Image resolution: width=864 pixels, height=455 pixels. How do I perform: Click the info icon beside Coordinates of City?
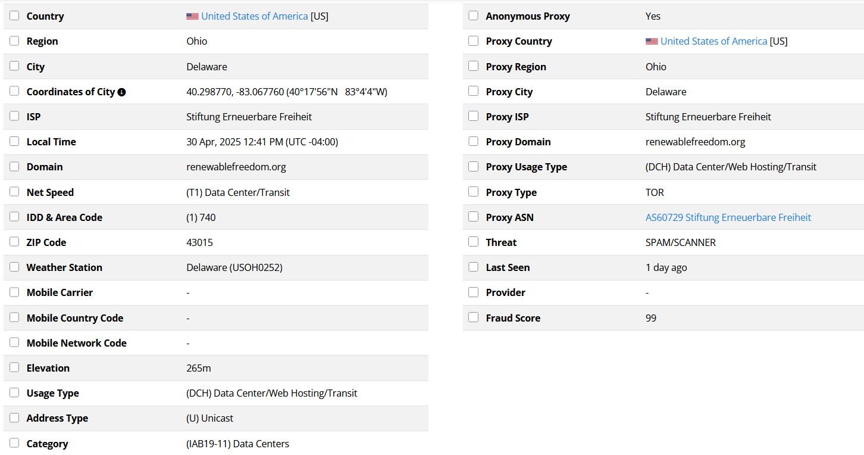[121, 92]
